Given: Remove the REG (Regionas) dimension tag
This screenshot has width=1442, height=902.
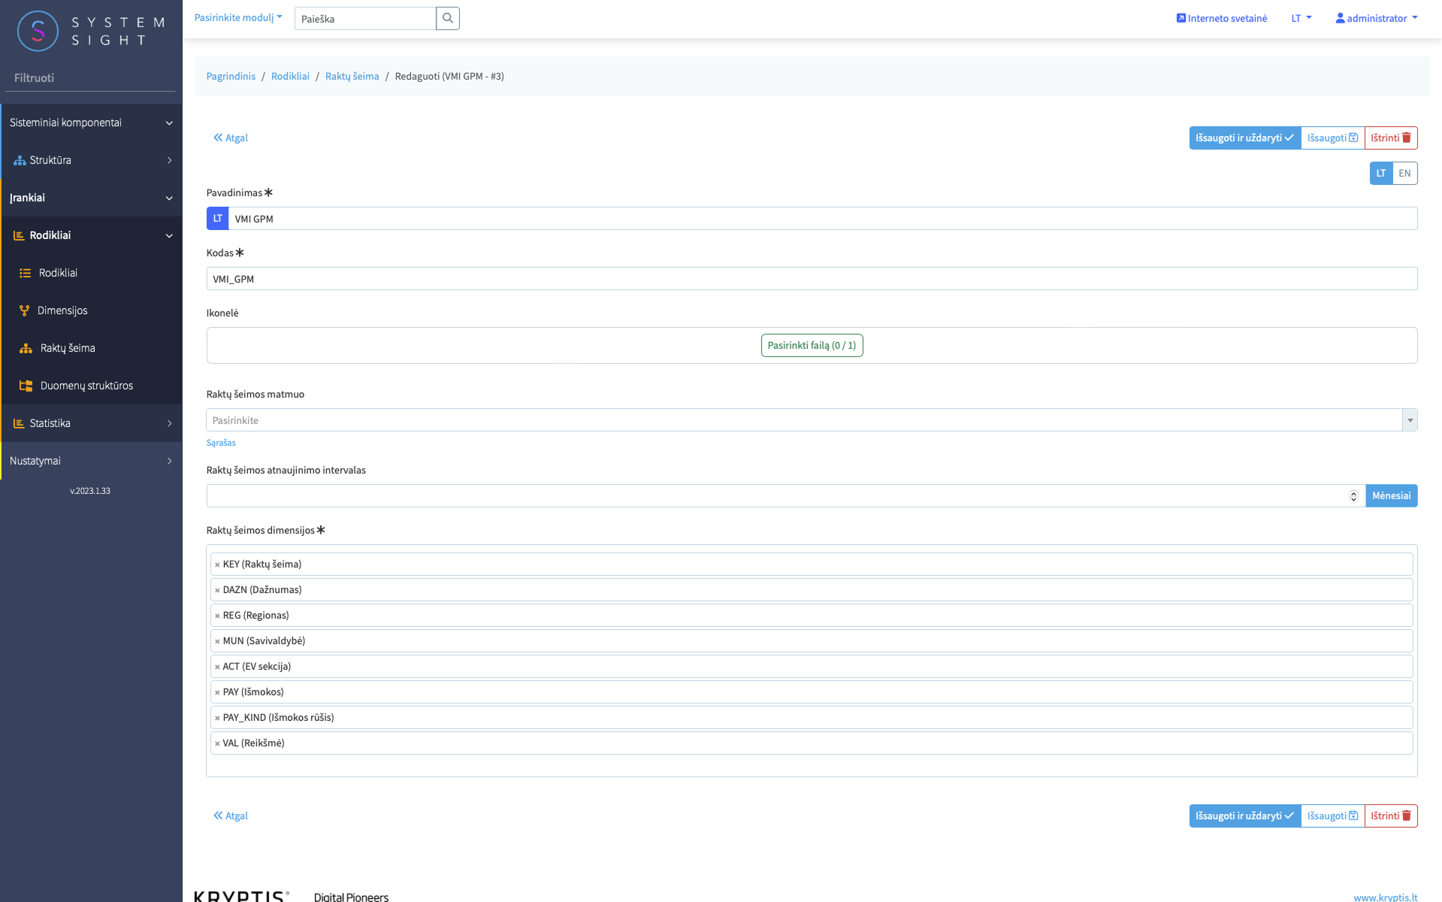Looking at the screenshot, I should 217,616.
